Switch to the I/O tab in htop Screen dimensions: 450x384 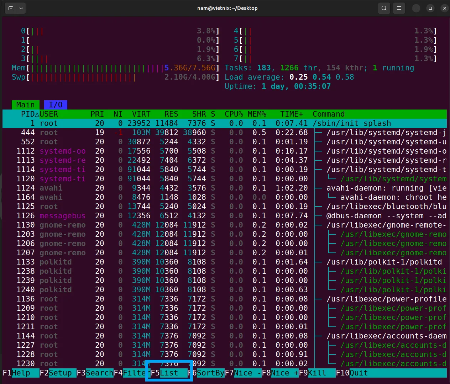pos(56,105)
